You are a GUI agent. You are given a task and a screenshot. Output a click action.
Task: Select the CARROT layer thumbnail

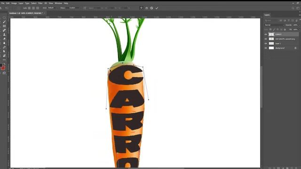pyautogui.click(x=271, y=34)
